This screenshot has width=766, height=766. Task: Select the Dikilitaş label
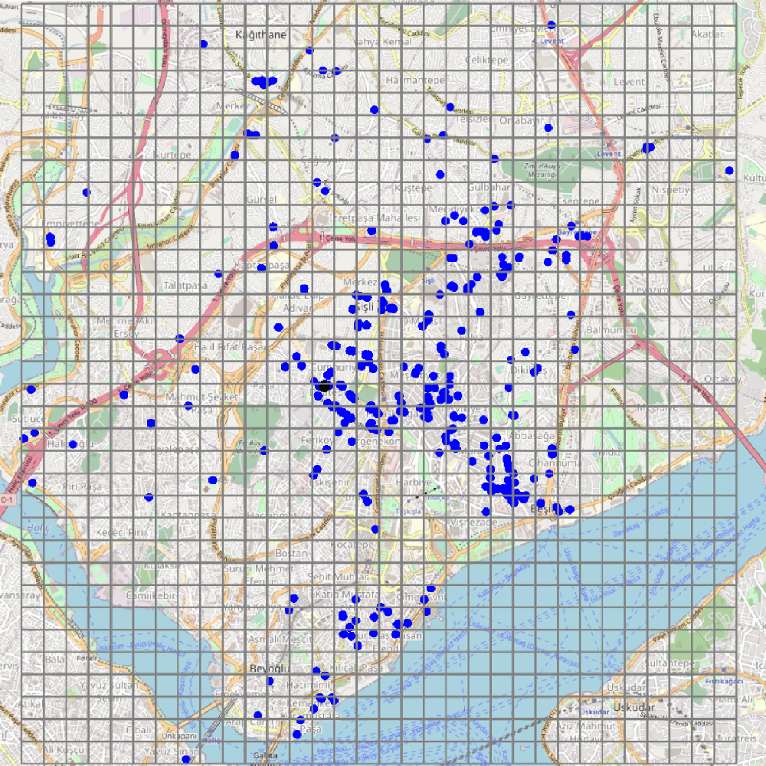pyautogui.click(x=528, y=371)
